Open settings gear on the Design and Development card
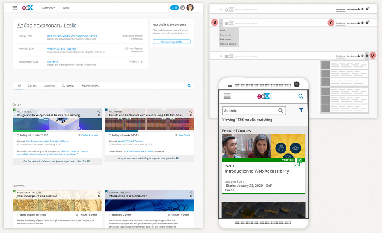Image resolution: width=382 pixels, height=233 pixels. pos(99,115)
